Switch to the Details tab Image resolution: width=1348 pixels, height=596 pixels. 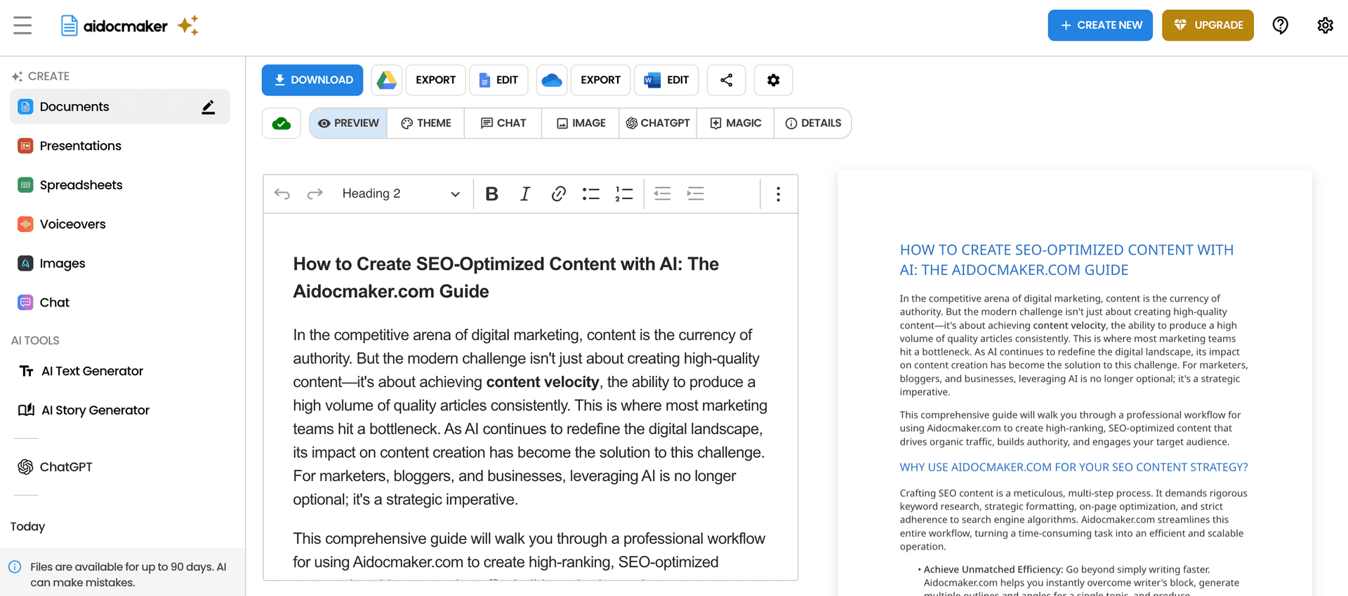813,123
